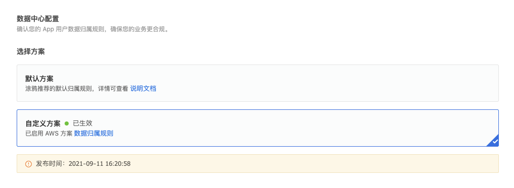Open the 说明文档 link
Screen dimensions: 514x188
click(143, 89)
